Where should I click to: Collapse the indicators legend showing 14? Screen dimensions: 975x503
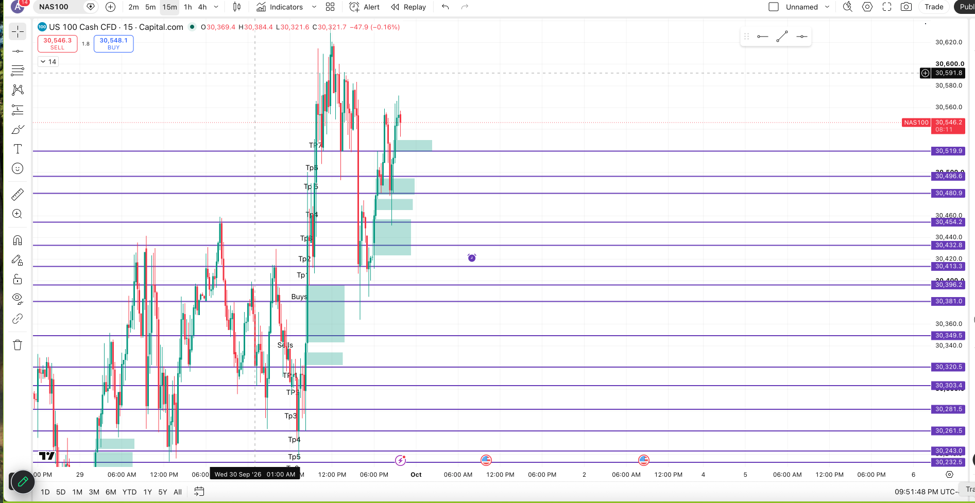click(x=48, y=62)
